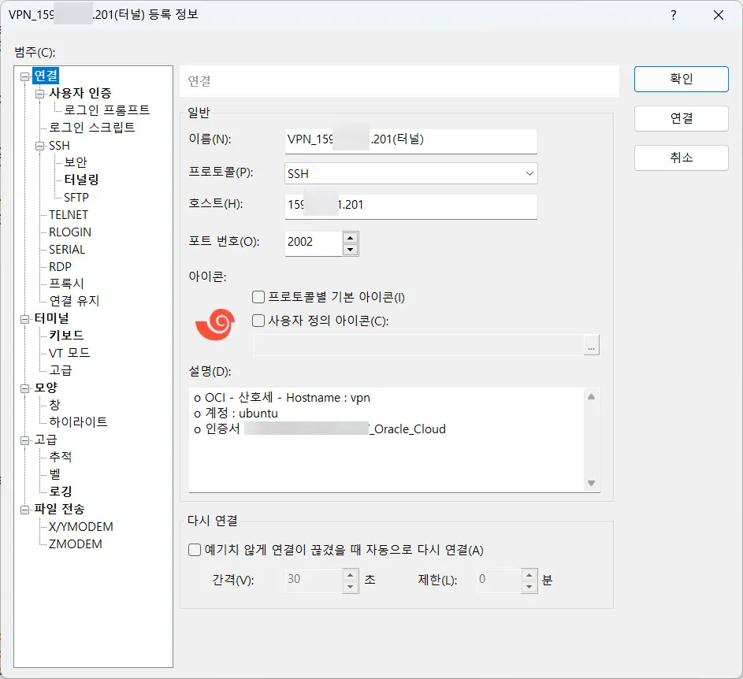The height and width of the screenshot is (679, 743).
Task: Check the 사용자 정의 아이콘 option
Action: pos(257,320)
